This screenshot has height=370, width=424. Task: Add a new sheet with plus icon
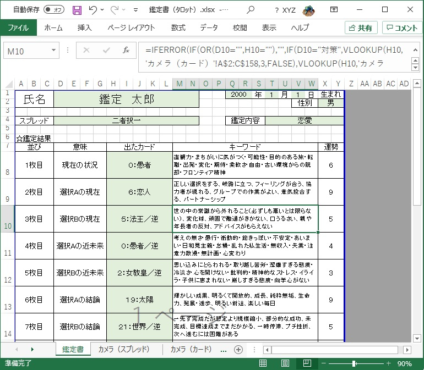point(238,350)
